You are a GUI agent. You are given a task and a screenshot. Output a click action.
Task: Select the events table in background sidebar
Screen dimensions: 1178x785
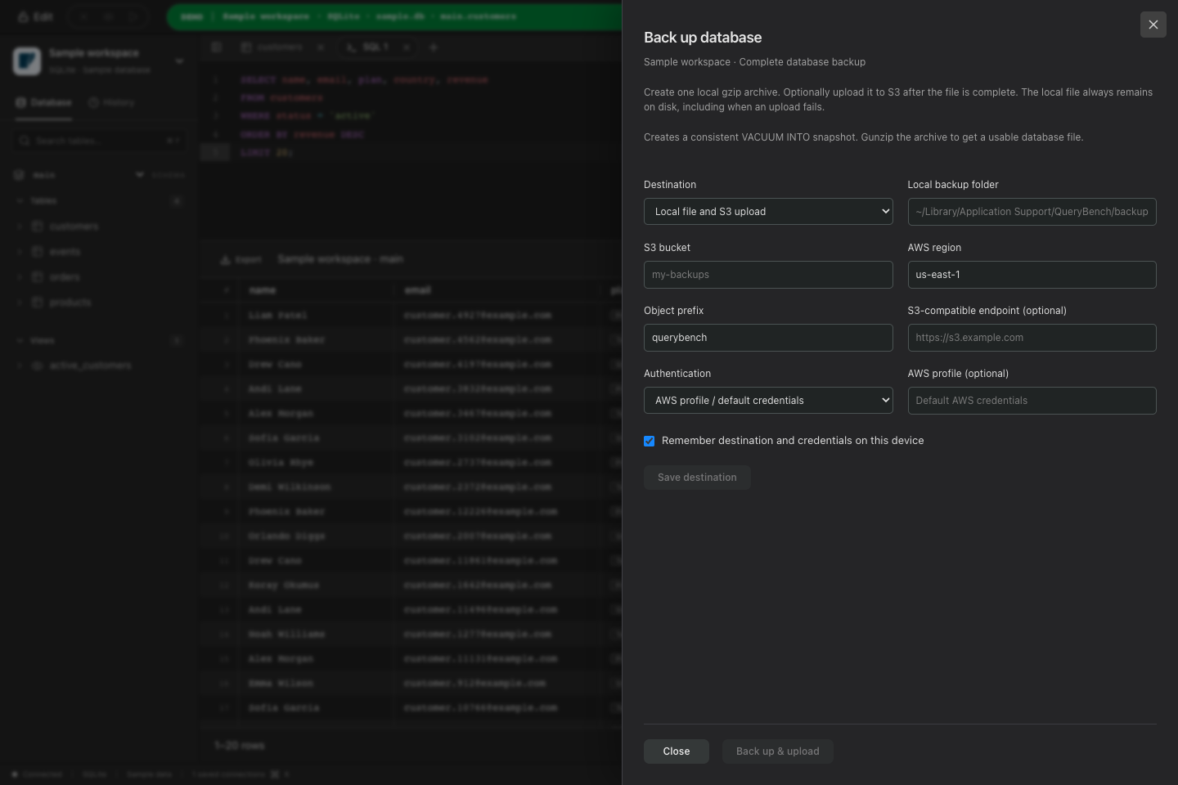coord(65,252)
